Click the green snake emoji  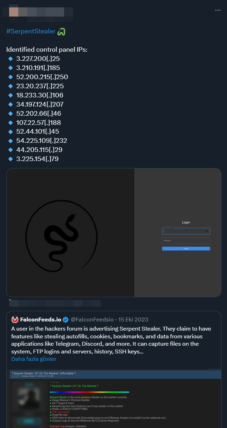coord(62,32)
